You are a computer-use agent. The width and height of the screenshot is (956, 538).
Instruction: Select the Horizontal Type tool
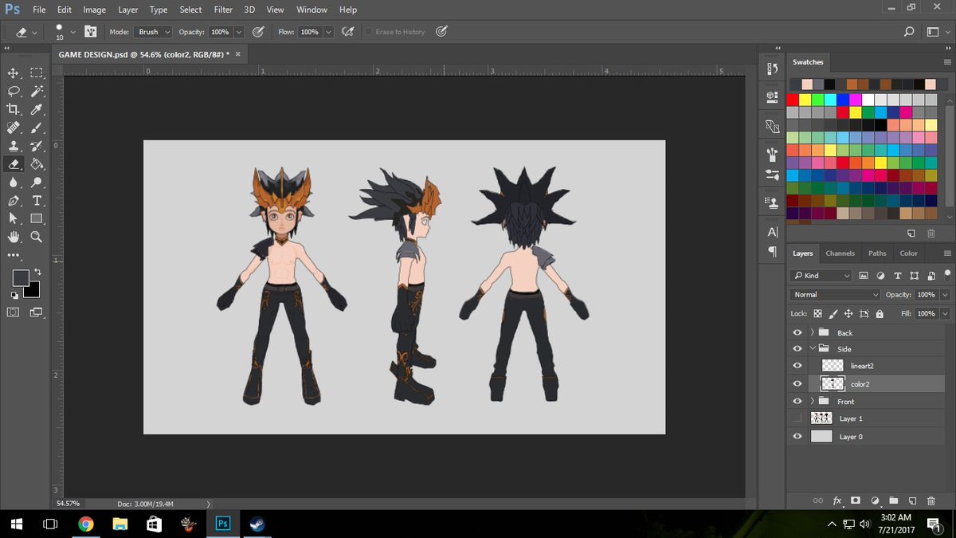36,201
